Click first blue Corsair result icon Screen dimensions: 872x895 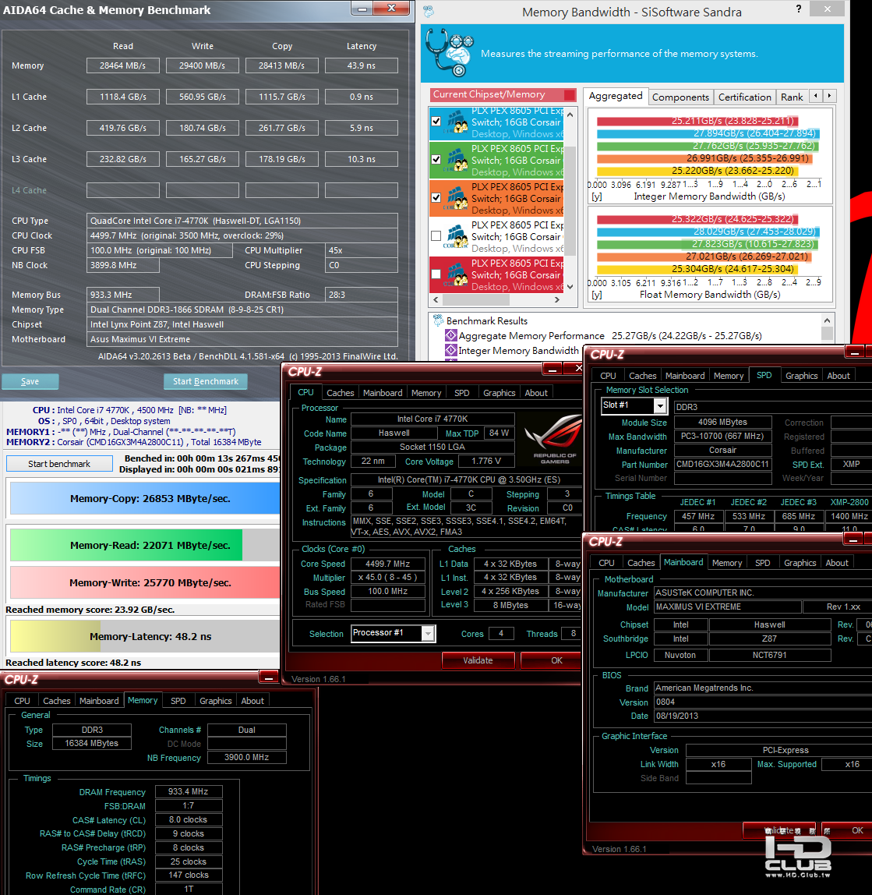pos(457,122)
